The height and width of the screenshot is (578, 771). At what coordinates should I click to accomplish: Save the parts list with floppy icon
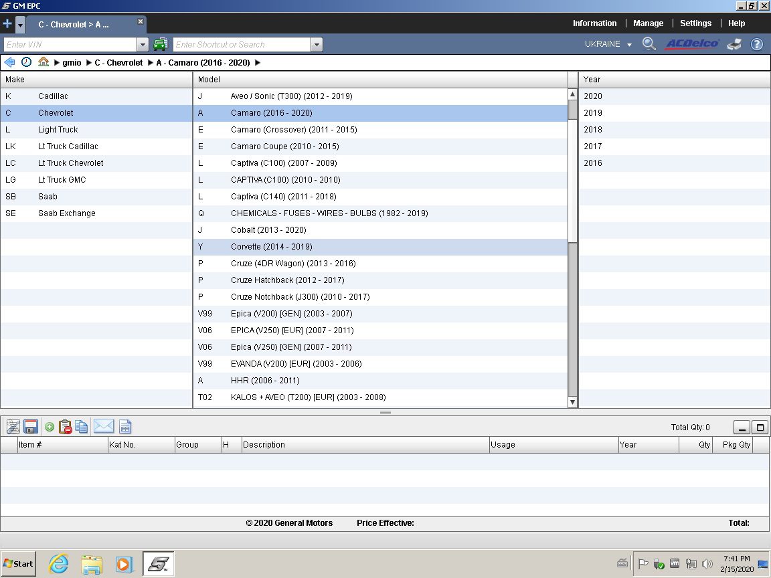pyautogui.click(x=30, y=427)
